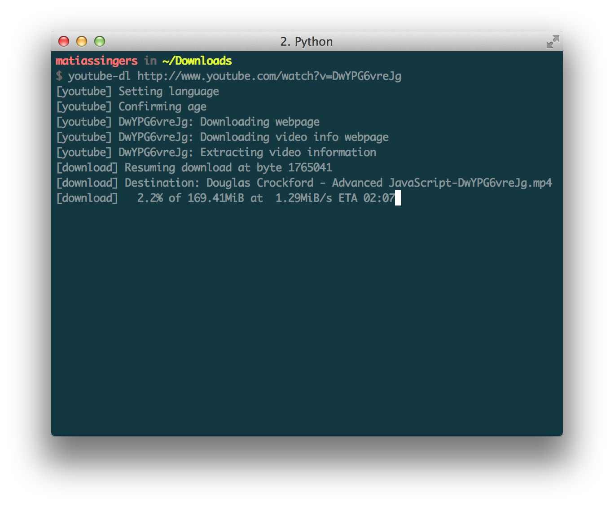Click the Destination filename 'Advanced JavaScript-DwYPG6vreJg.mp4'
This screenshot has width=614, height=507.
442,183
